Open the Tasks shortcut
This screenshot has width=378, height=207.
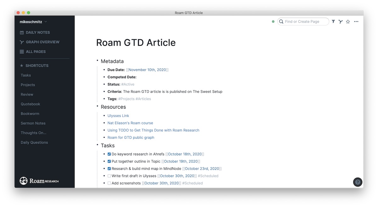[x=26, y=75]
